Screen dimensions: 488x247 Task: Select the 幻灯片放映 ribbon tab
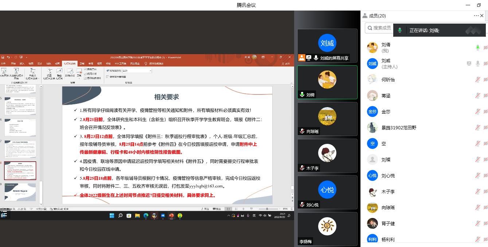click(x=69, y=64)
